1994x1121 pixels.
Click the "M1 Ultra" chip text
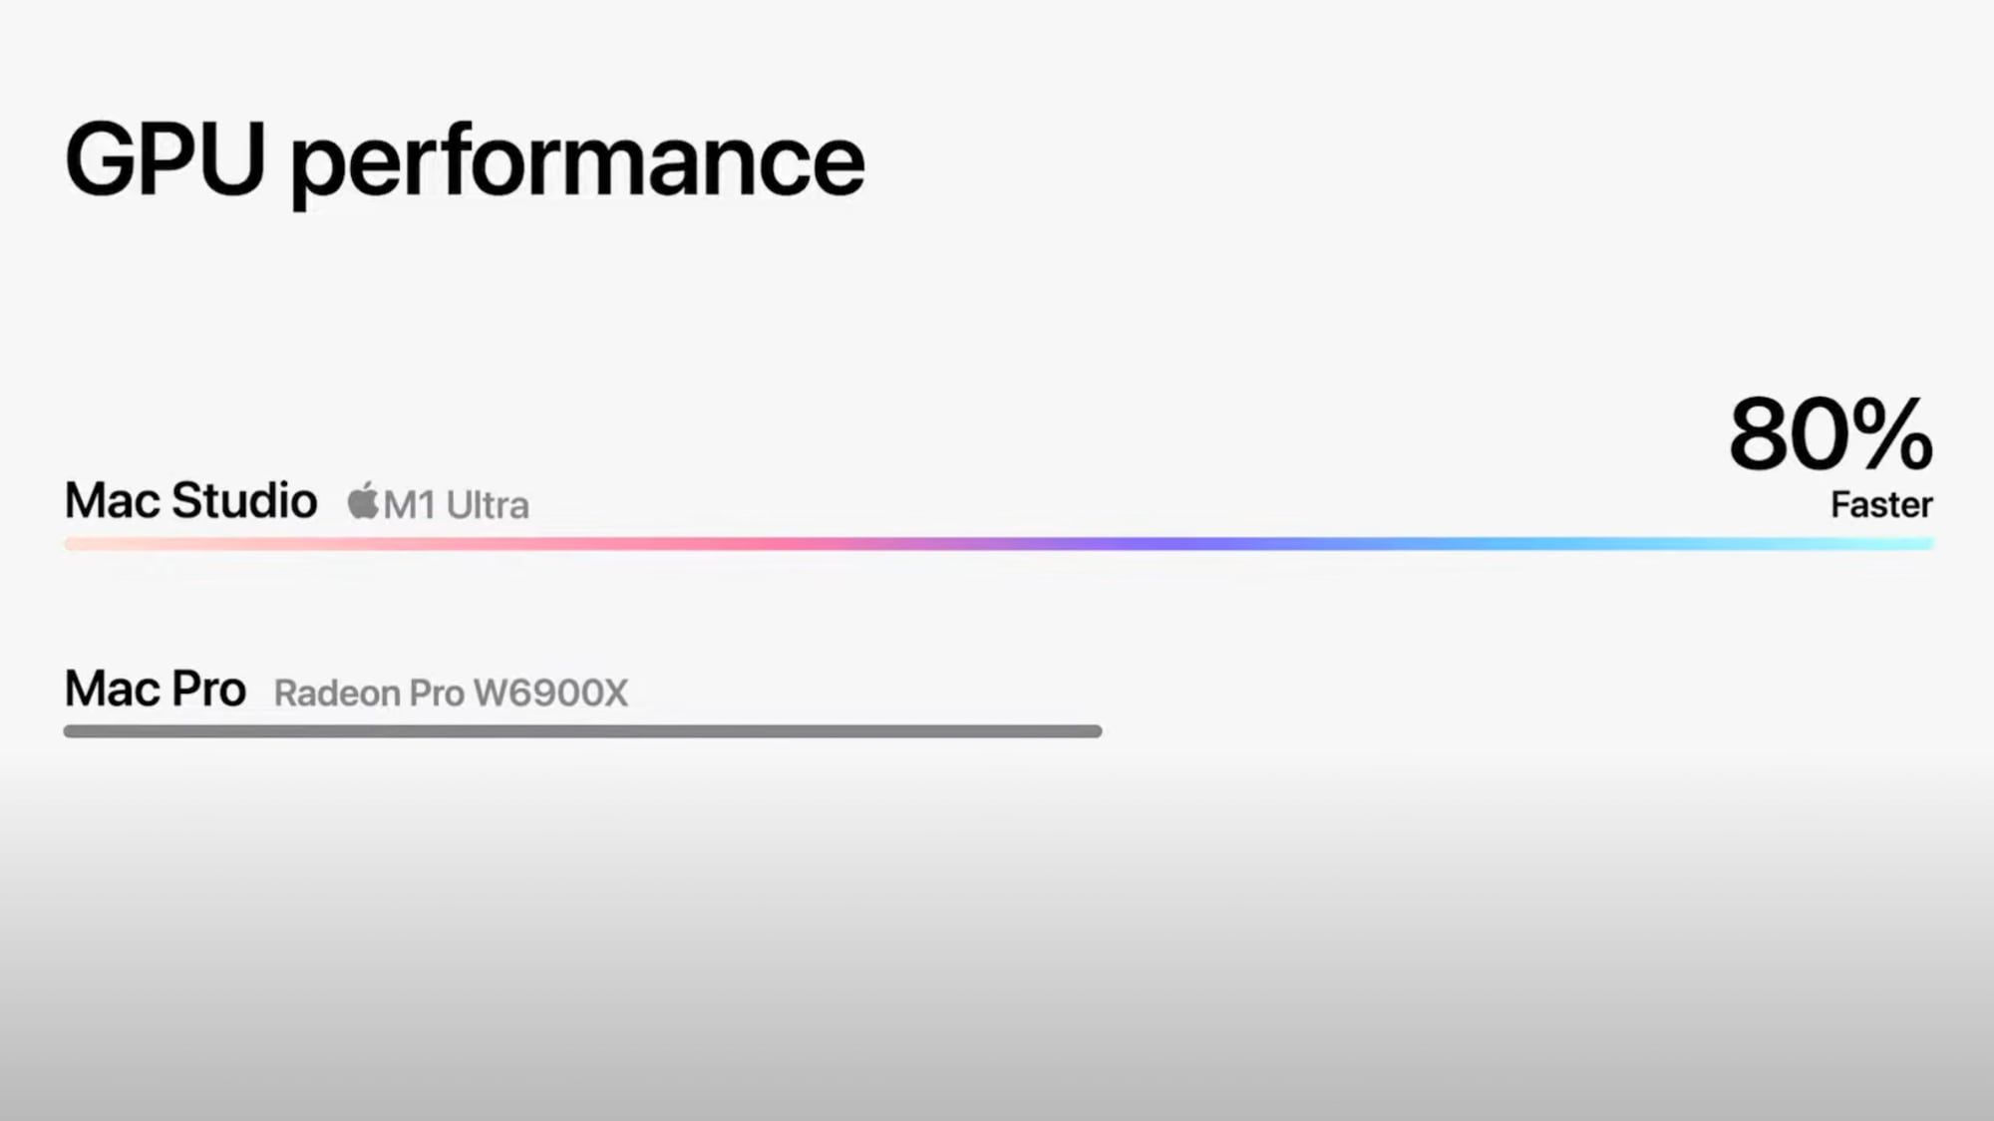[456, 505]
